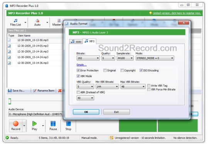Click the light bulb registration icon
This screenshot has height=144, width=208.
click(x=151, y=13)
